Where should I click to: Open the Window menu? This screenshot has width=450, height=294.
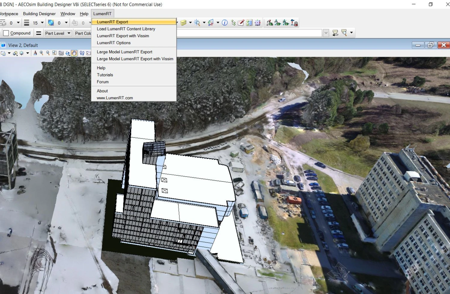coord(68,14)
